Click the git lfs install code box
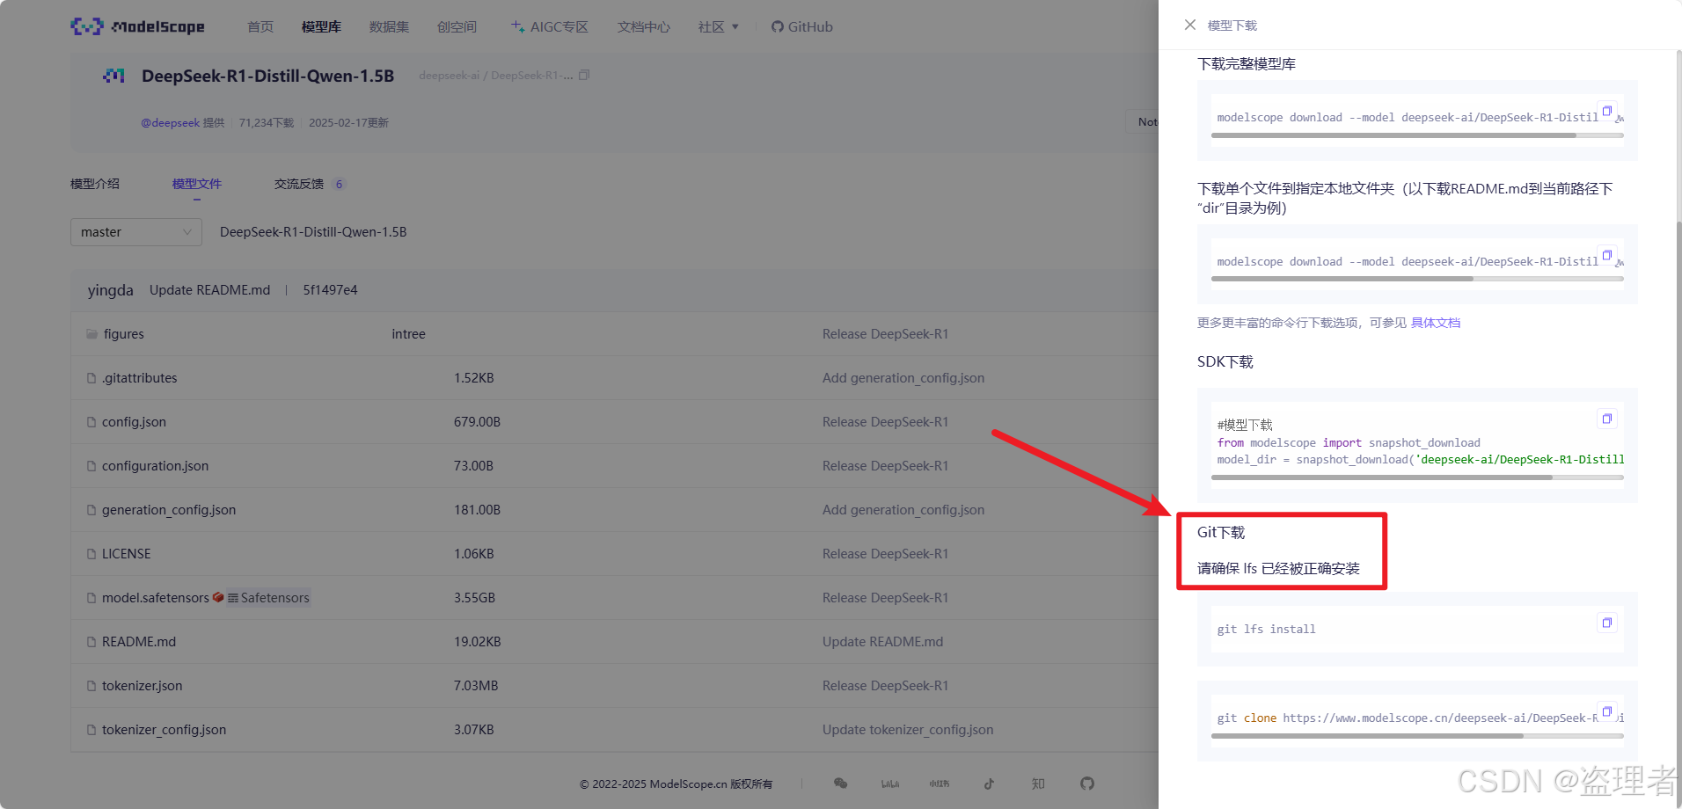Screen dimensions: 1682x809 [1417, 630]
